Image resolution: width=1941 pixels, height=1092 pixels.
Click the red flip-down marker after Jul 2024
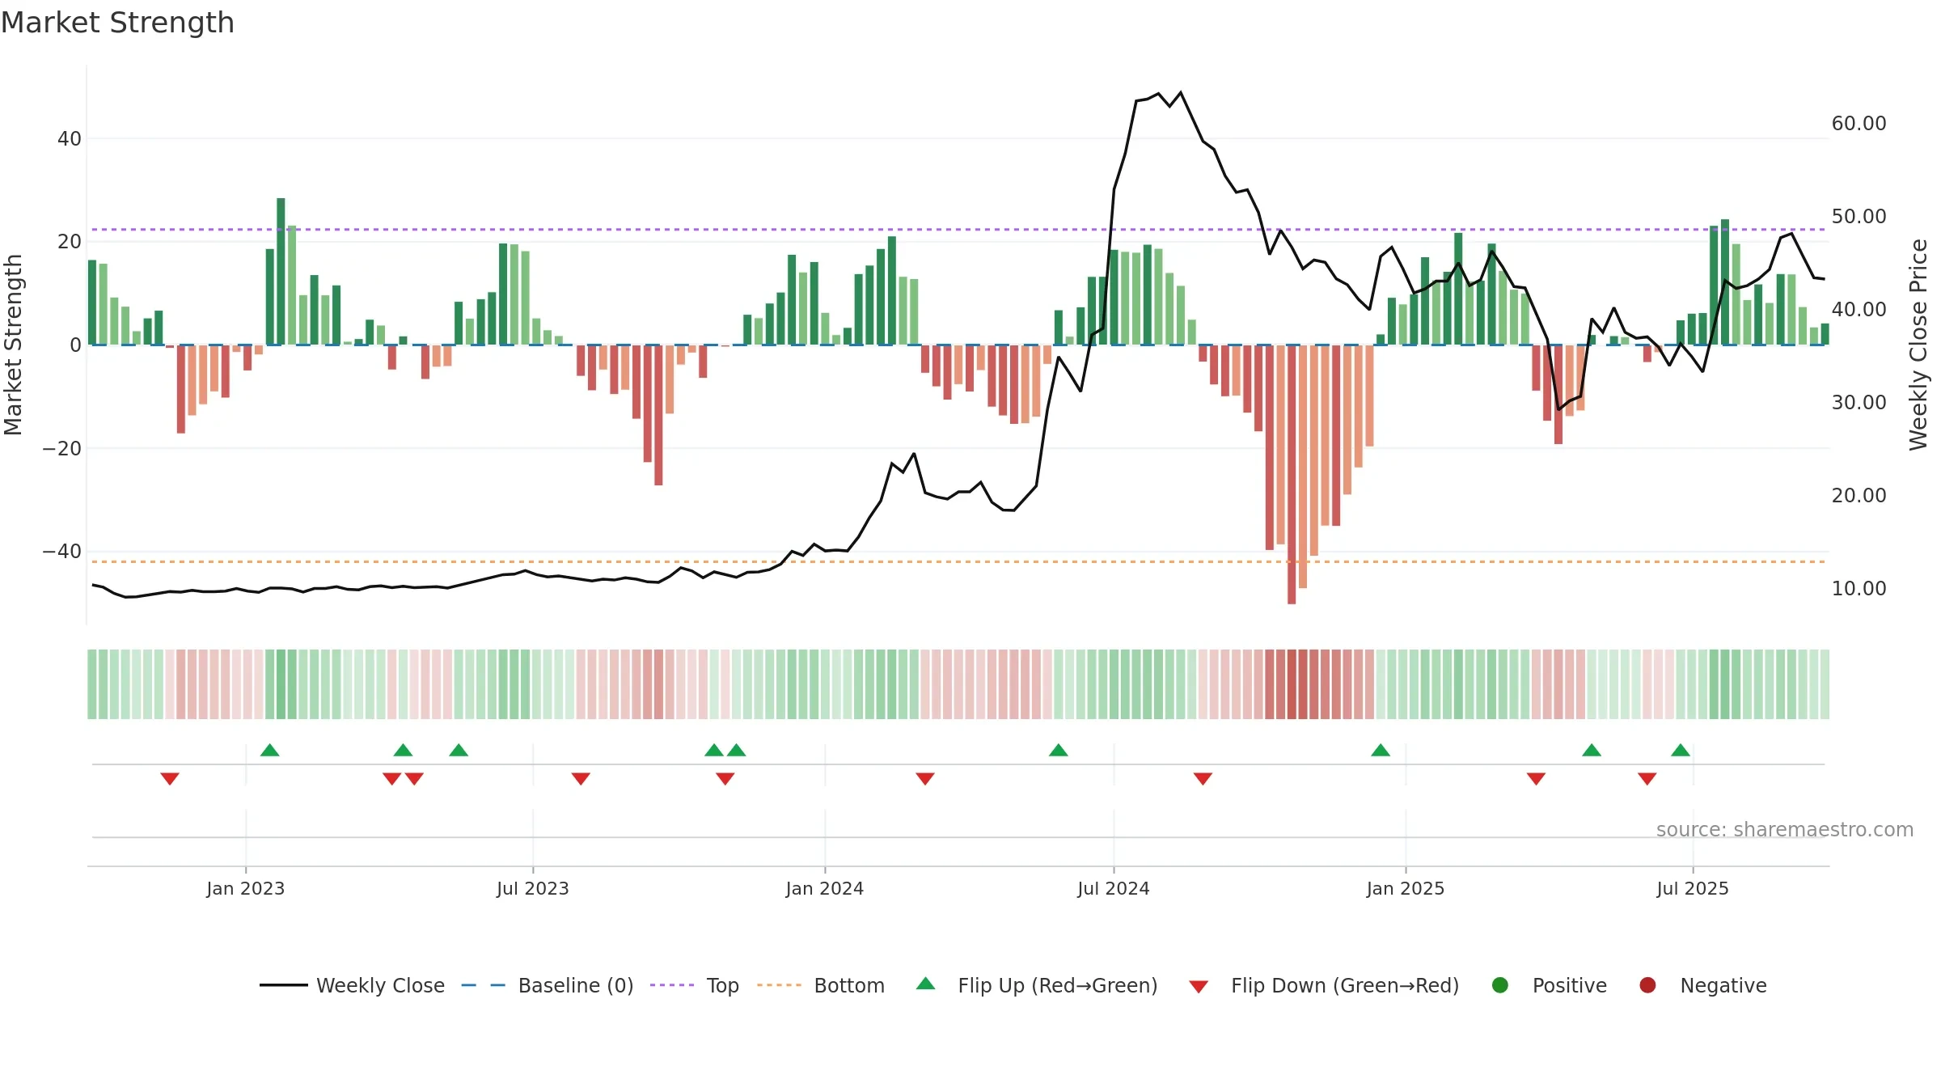click(1203, 778)
